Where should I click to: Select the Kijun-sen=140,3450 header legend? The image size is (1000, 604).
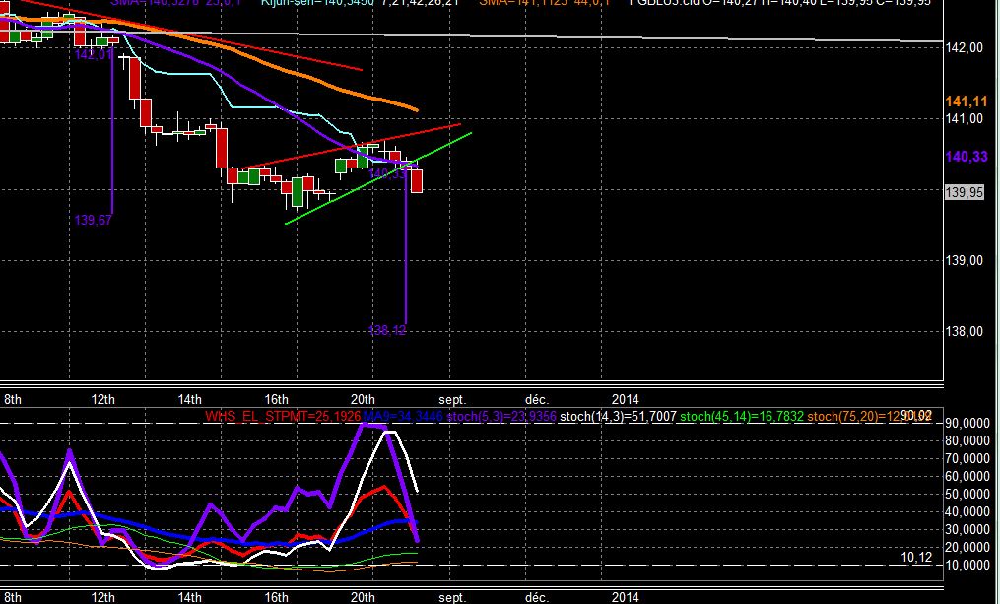tap(317, 3)
